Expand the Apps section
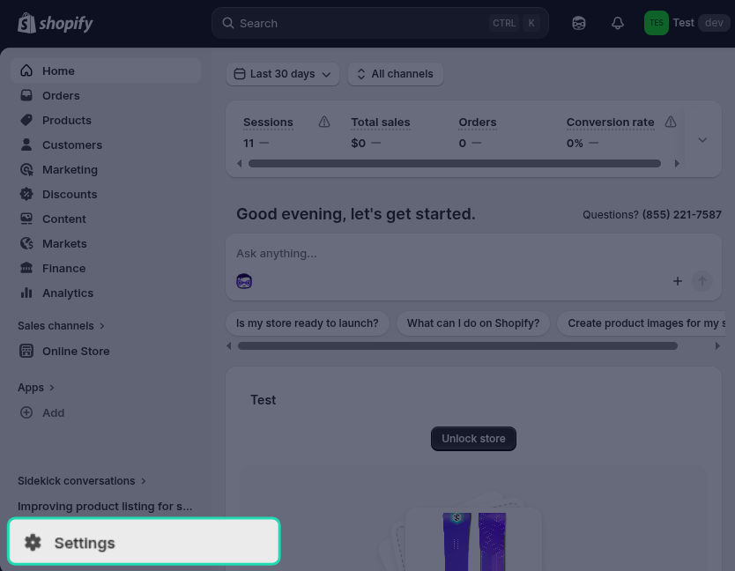The image size is (735, 571). (x=36, y=388)
